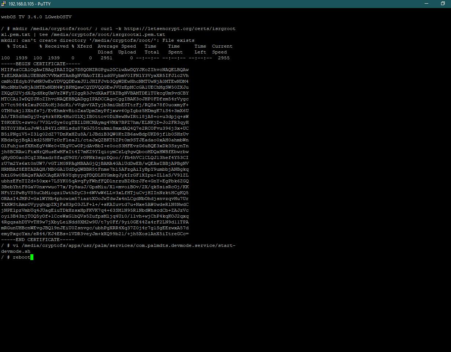Screen dimensions: 451x352
Task: Click the certificate line starting mRGunUHBcnWEvgJBQ
Action: click(x=95, y=228)
